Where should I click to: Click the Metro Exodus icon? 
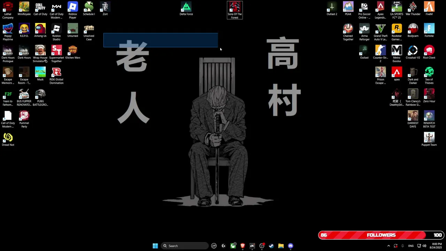pos(397,54)
